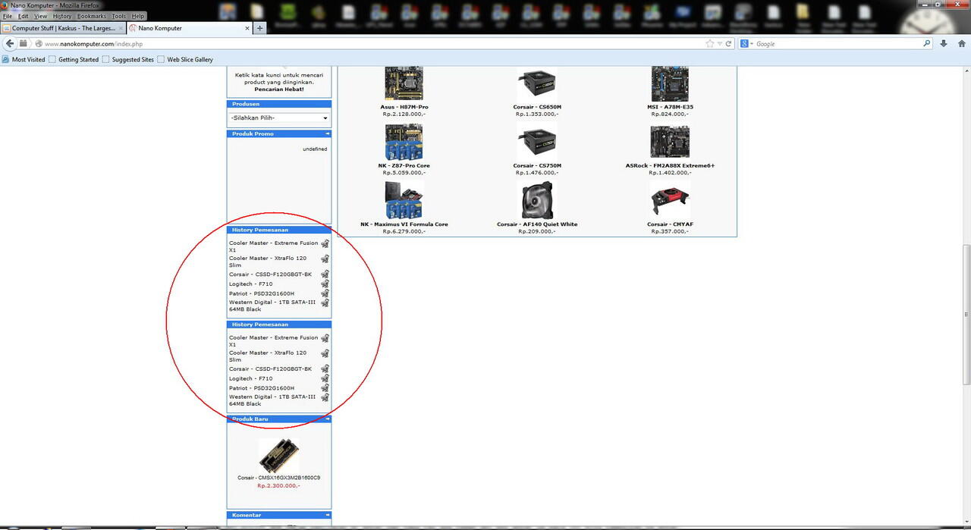This screenshot has height=530, width=971.
Task: Collapse the Produk Promo panel
Action: tap(328, 133)
